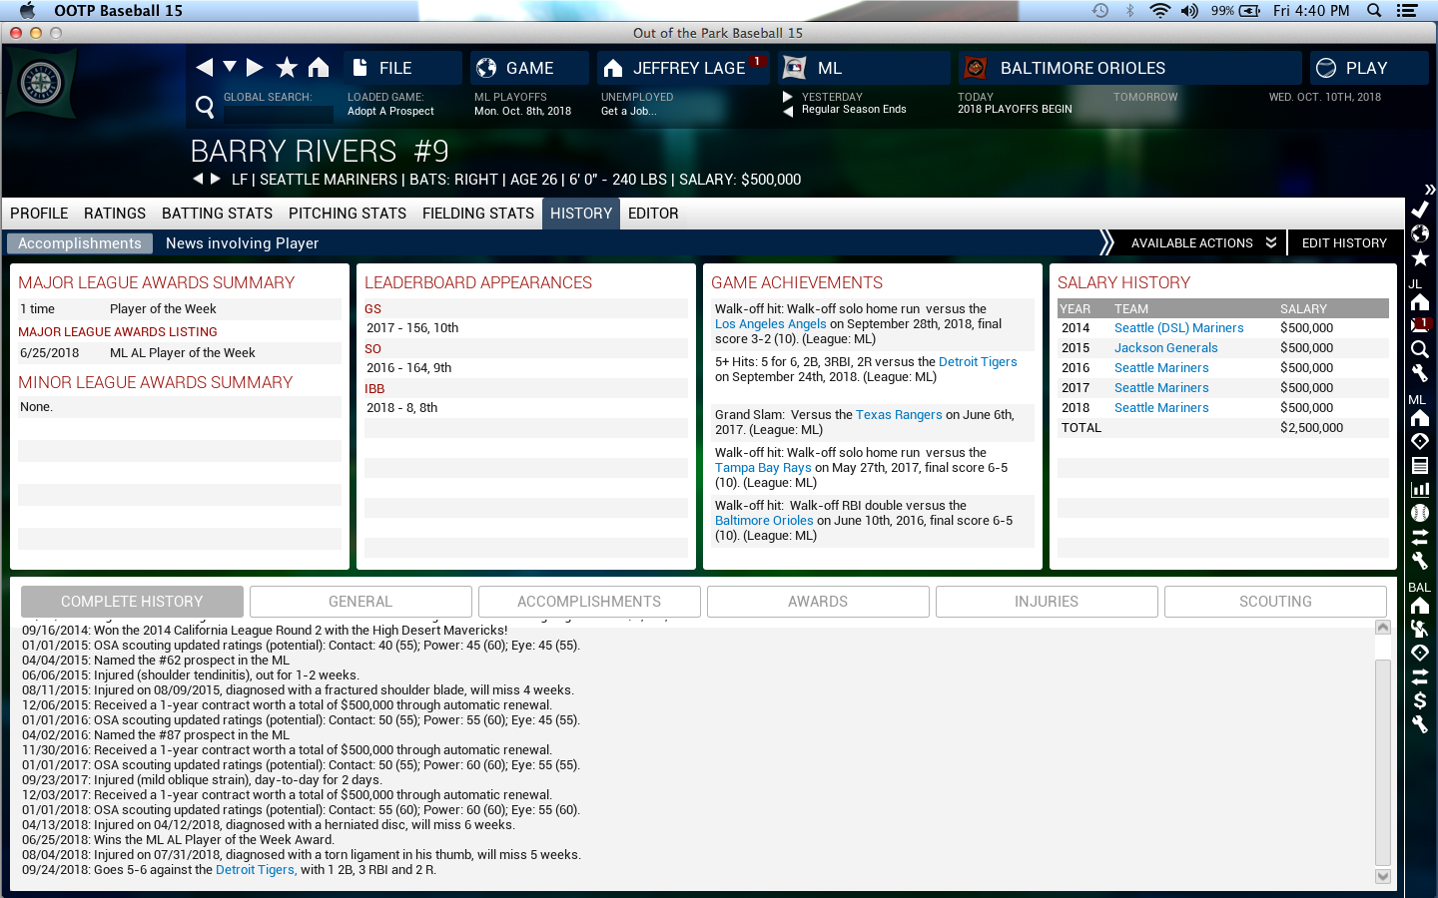
Task: Collapse the right sidebar with double chevron
Action: (x=1429, y=189)
